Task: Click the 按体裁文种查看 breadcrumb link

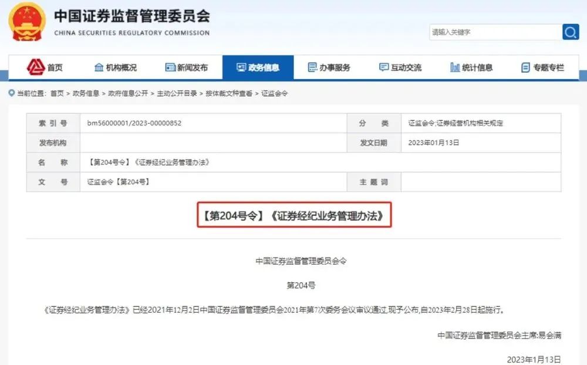Action: tap(229, 93)
